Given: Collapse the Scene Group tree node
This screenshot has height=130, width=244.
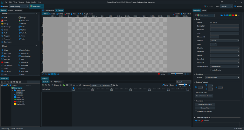Looking at the screenshot, I should pos(12,90).
